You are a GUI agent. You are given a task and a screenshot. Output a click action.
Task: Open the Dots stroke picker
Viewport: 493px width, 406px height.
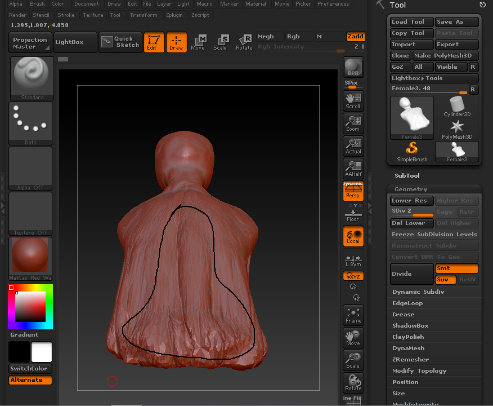[30, 123]
